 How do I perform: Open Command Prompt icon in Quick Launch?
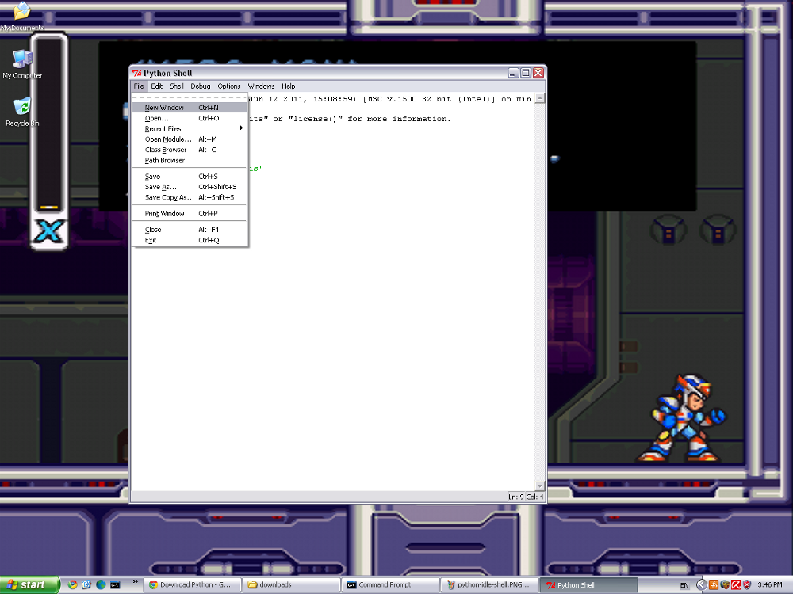[x=115, y=584]
